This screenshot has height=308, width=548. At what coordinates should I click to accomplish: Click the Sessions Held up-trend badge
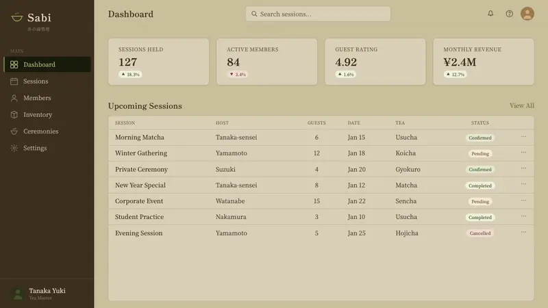(130, 75)
